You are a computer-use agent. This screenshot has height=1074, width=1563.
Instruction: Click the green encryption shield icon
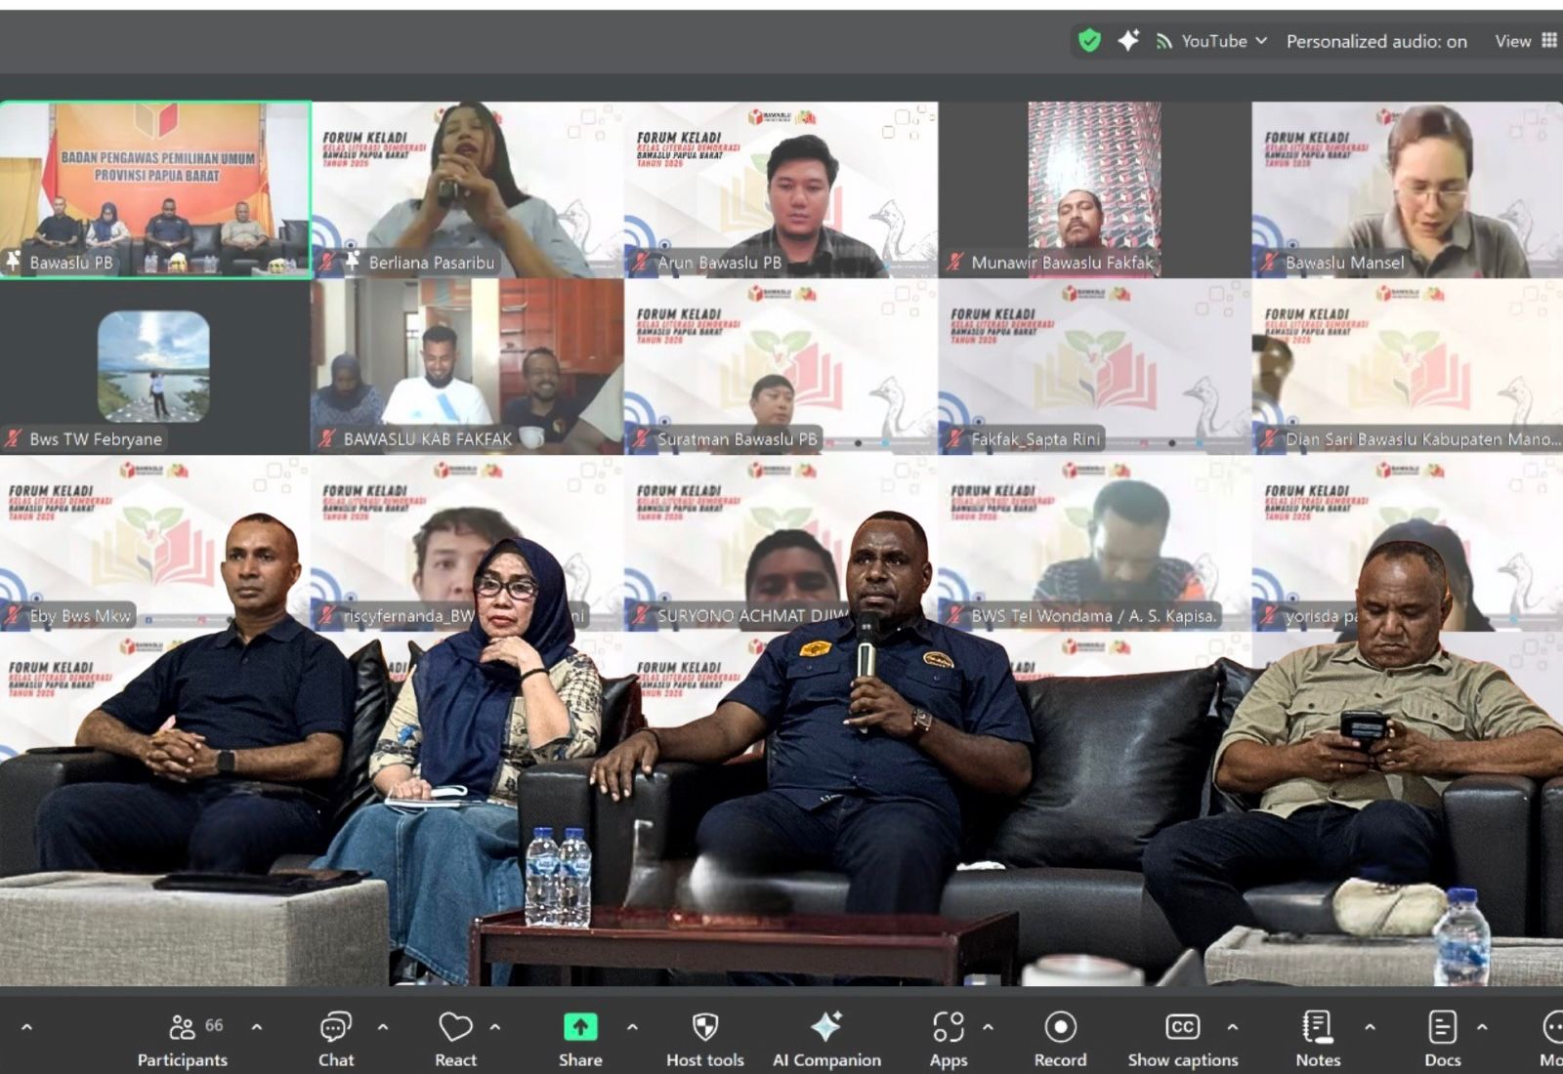coord(1089,41)
